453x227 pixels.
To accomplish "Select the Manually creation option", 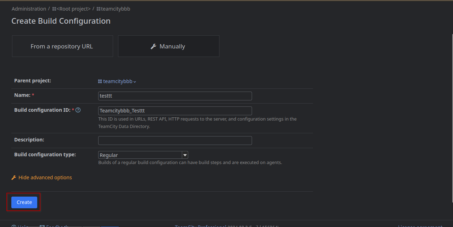I will click(x=168, y=46).
